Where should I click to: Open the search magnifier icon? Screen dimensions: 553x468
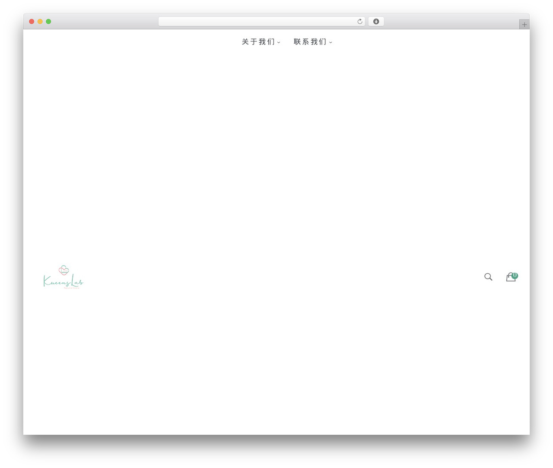[x=488, y=277]
